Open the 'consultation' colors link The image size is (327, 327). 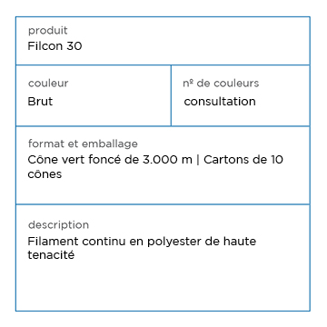pyautogui.click(x=220, y=102)
